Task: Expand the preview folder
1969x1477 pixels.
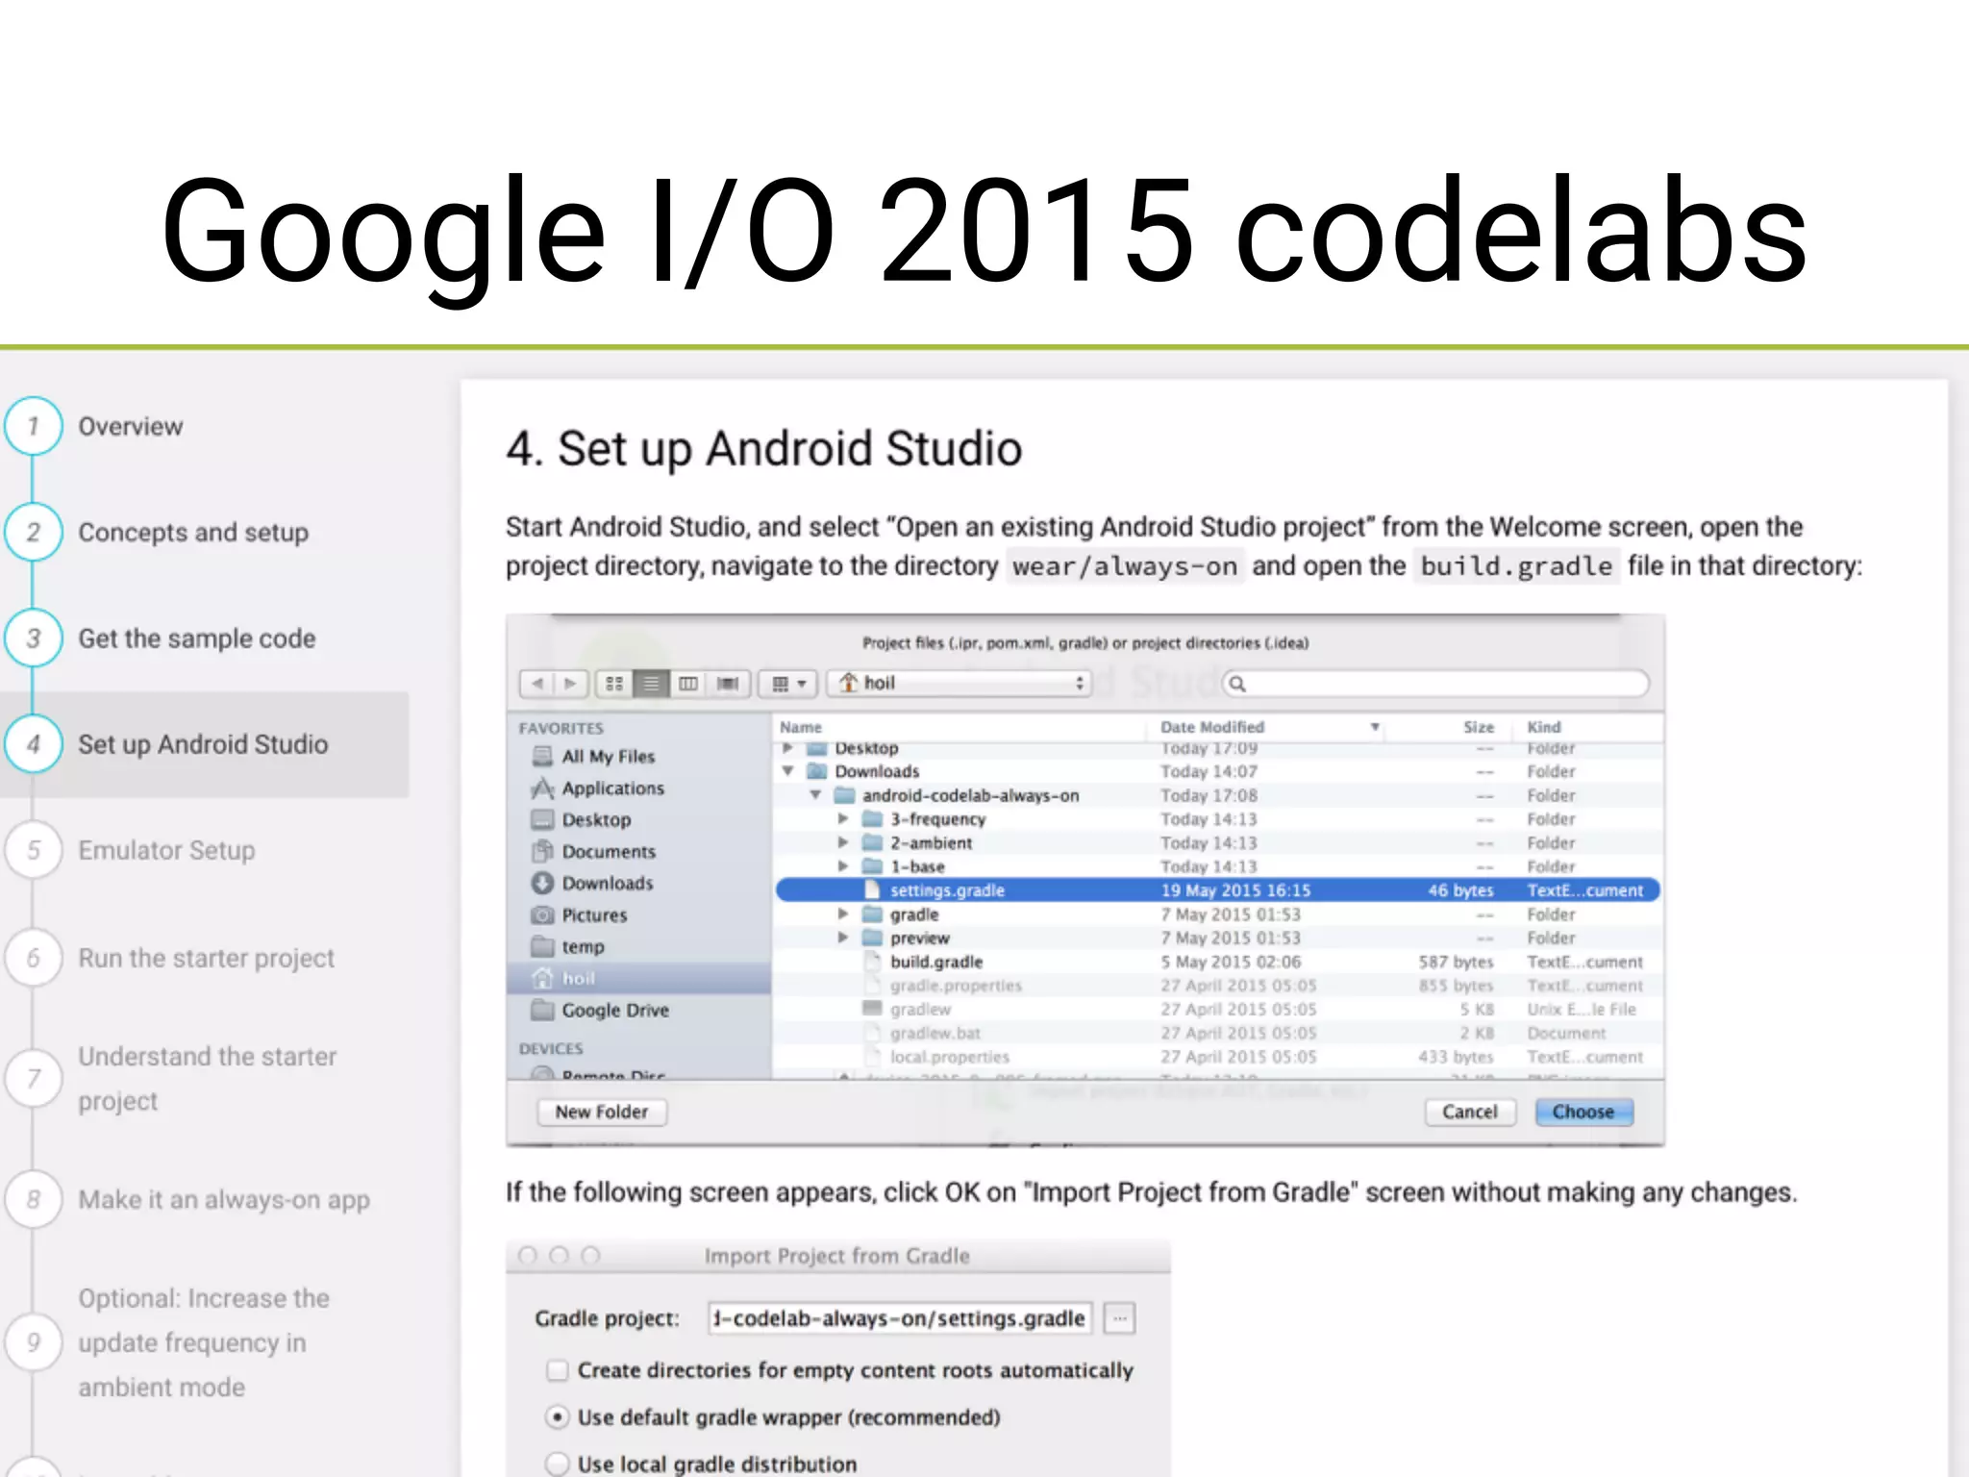Action: click(843, 938)
